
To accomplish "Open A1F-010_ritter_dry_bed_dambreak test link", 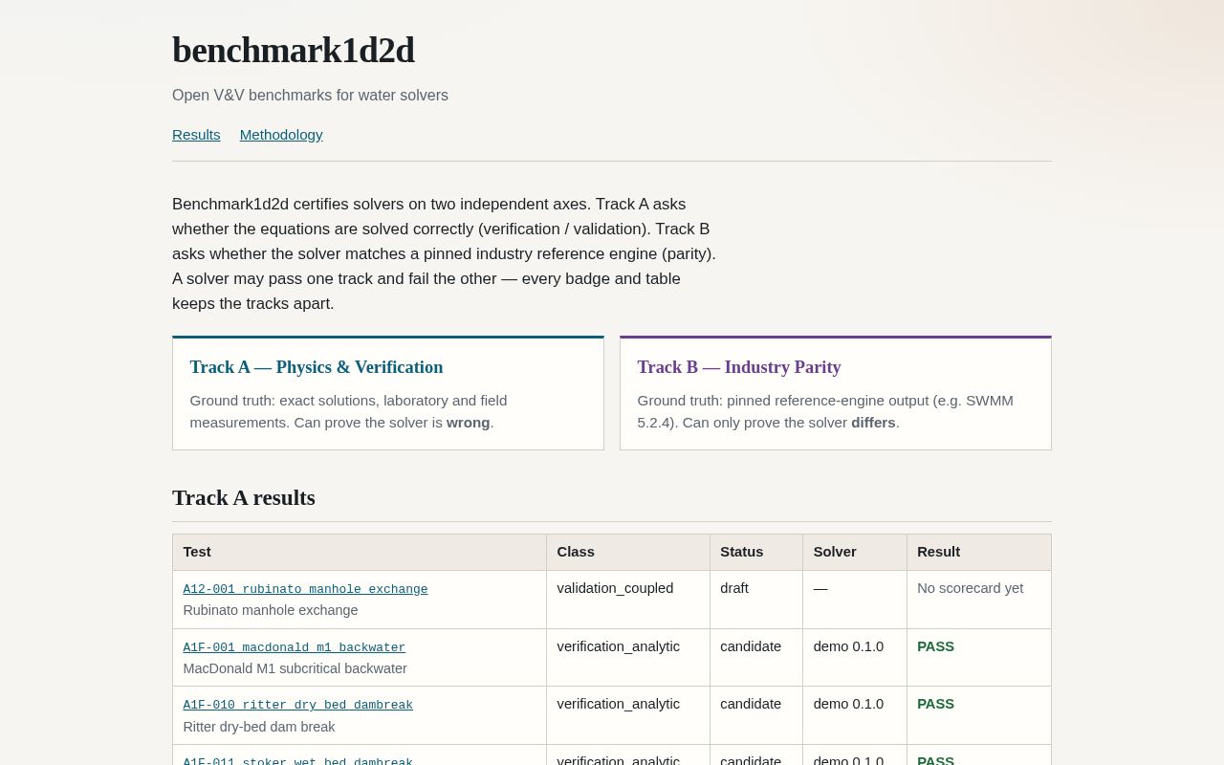I will 298,705.
